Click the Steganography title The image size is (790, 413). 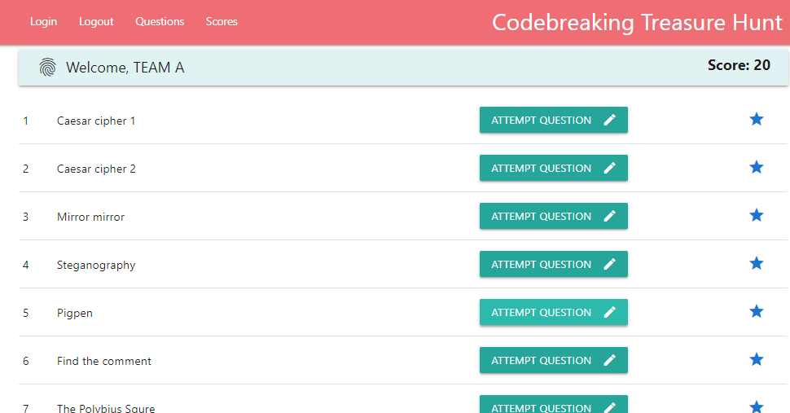click(96, 266)
